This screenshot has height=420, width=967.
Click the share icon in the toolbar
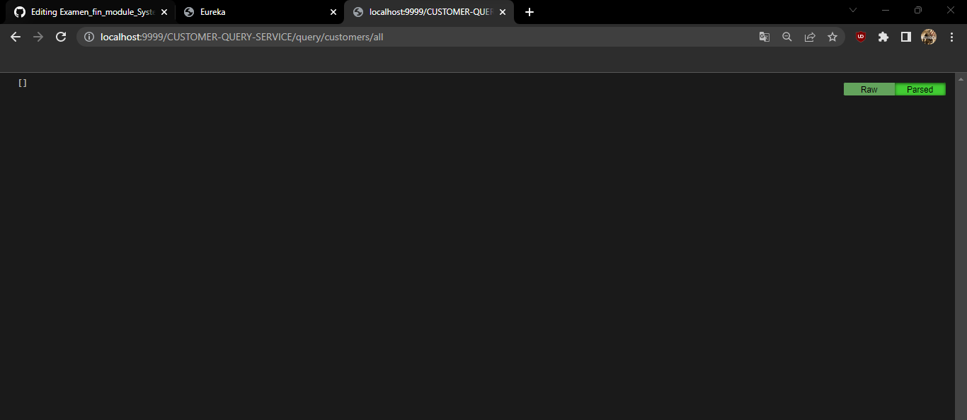click(810, 36)
